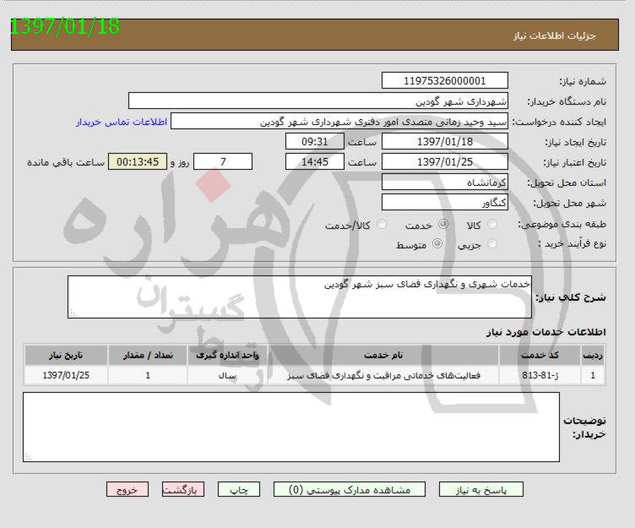Click the چاپ print button
This screenshot has width=635, height=528.
238,489
